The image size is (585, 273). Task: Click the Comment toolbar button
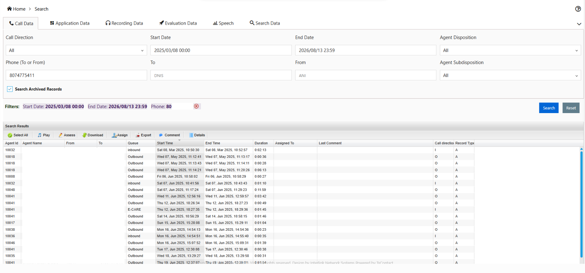point(169,135)
